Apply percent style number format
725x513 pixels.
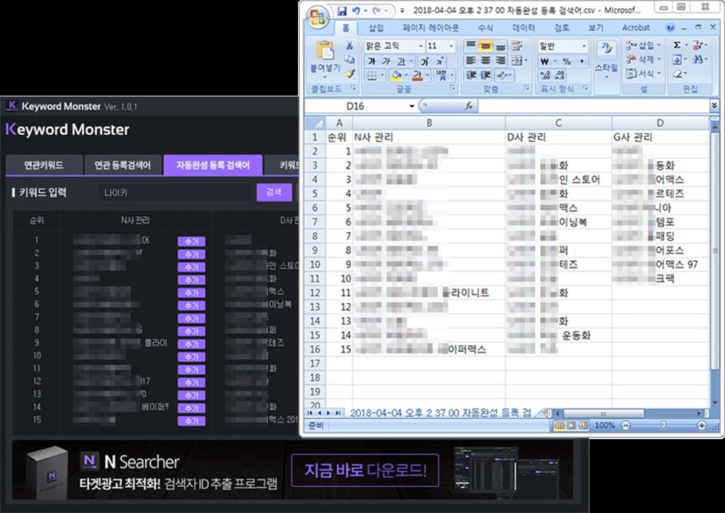point(566,61)
